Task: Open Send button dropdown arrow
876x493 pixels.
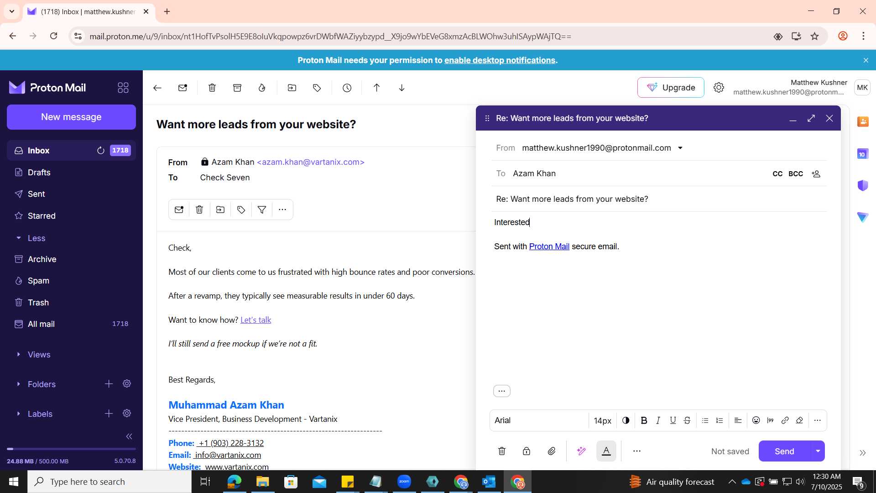Action: click(x=818, y=451)
